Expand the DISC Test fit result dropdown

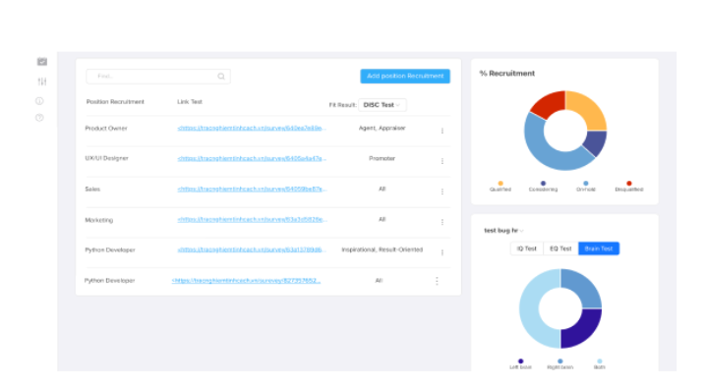(x=383, y=105)
